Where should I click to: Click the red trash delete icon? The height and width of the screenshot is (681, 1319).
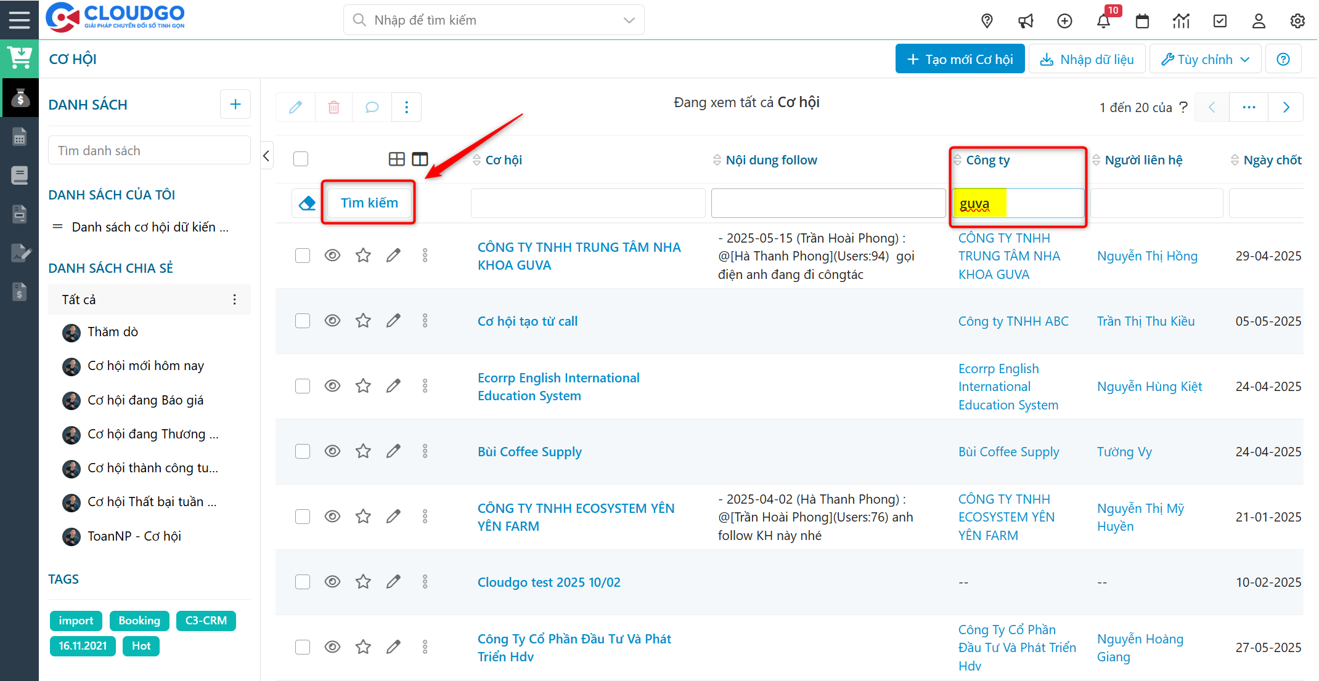pyautogui.click(x=333, y=107)
